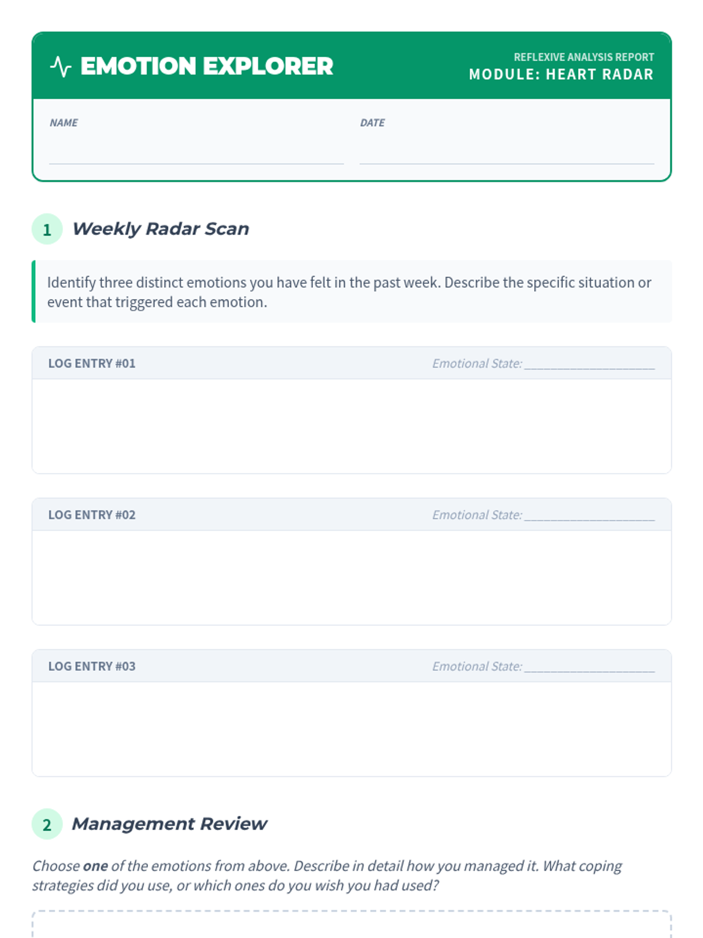The width and height of the screenshot is (703, 938).
Task: Click the dashed Management Review response box
Action: point(351,925)
